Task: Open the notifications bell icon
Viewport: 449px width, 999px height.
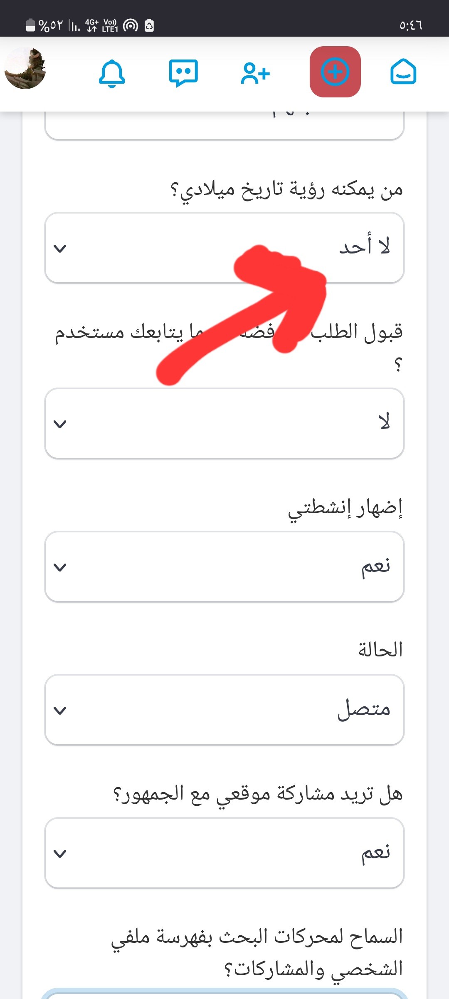Action: pos(112,73)
